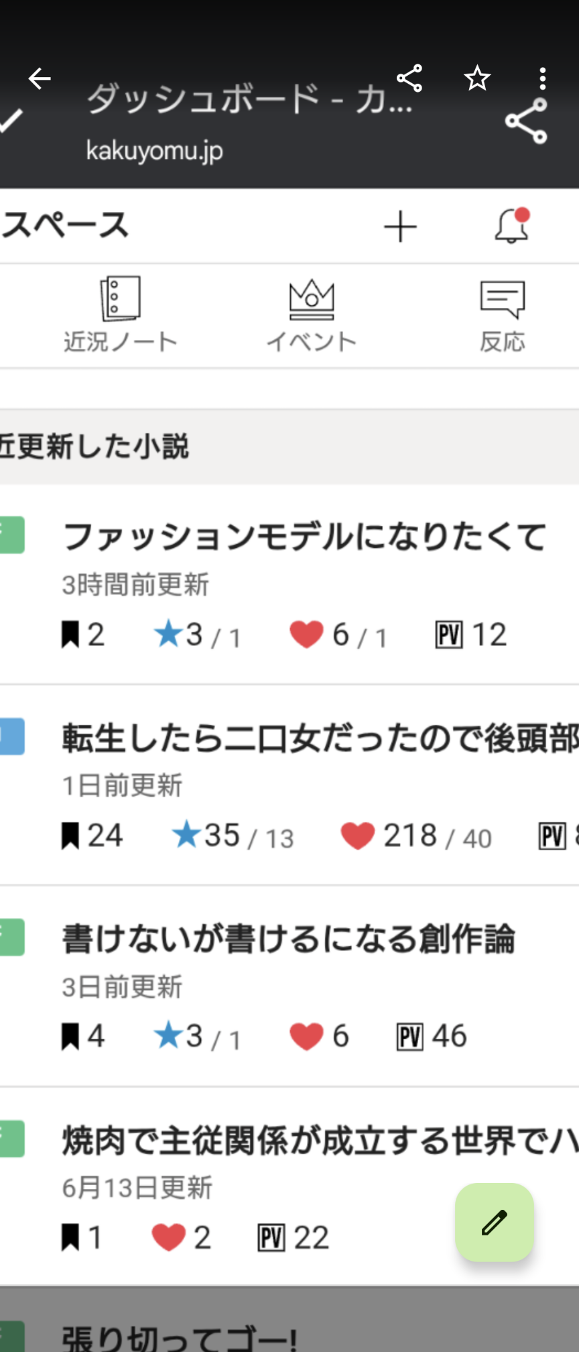Tap the PV 46 counter on third novel
The width and height of the screenshot is (579, 1352).
[432, 1036]
